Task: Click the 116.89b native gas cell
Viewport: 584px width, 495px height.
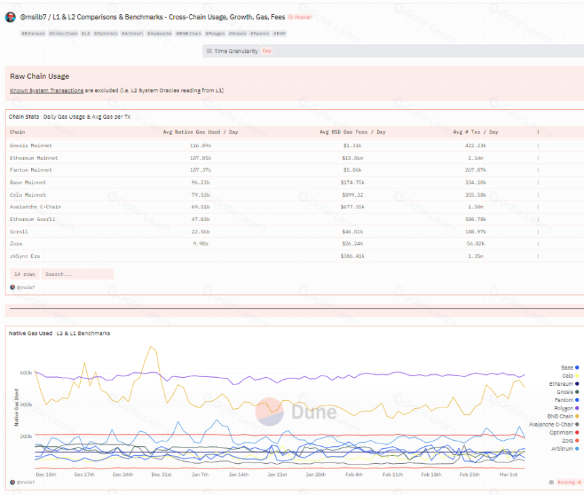Action: click(x=200, y=146)
